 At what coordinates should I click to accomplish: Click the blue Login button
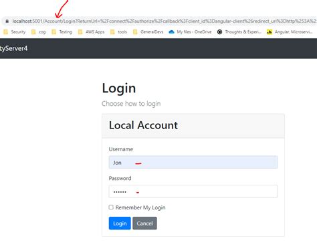coord(120,223)
